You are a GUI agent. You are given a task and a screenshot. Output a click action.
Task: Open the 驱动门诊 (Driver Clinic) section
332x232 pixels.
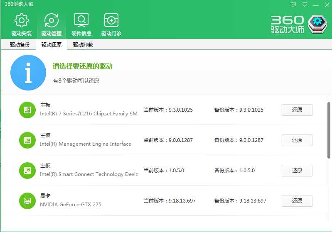point(111,25)
